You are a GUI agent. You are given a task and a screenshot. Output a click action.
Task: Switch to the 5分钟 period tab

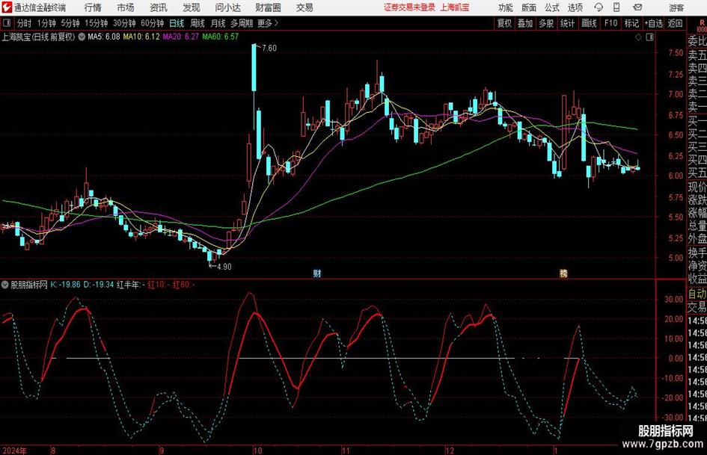pos(70,23)
